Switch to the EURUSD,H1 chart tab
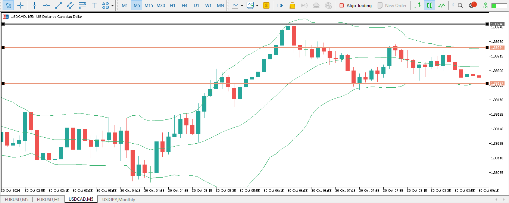Image resolution: width=509 pixels, height=203 pixels. tap(48, 200)
